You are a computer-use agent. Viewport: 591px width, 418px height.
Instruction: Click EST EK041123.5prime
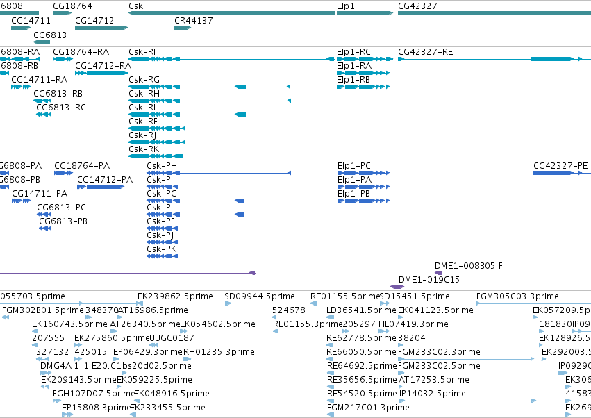[435, 310]
